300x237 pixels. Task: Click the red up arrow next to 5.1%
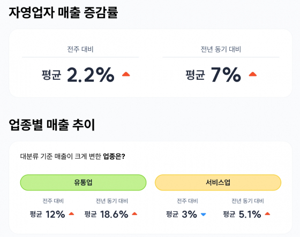267,213
